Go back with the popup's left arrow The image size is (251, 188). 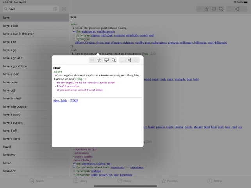pos(129,60)
